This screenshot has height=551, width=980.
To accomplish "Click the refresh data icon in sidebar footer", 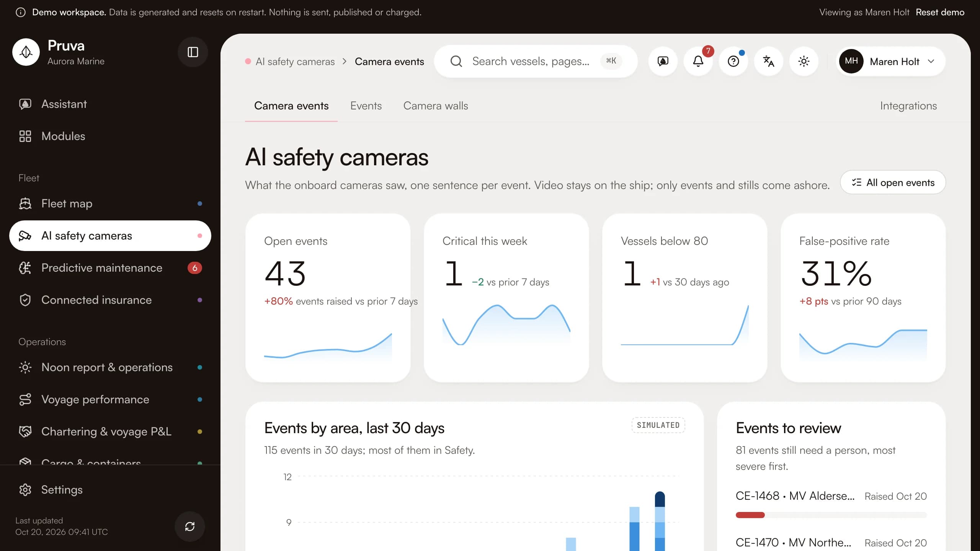I will [x=190, y=527].
